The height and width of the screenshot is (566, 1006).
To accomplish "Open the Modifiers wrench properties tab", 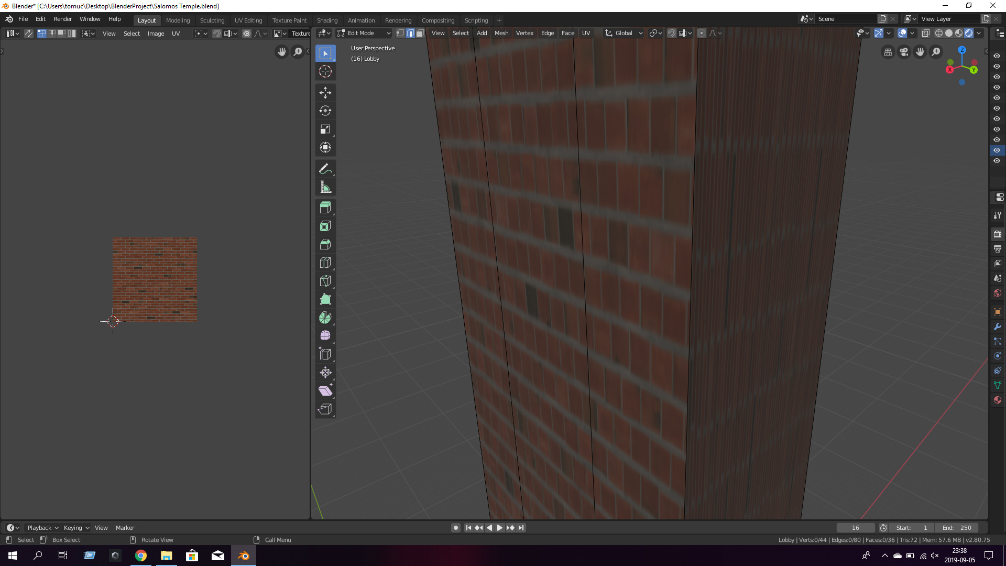I will tap(998, 326).
